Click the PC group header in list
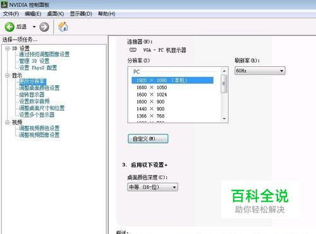The width and height of the screenshot is (316, 234). tap(137, 72)
